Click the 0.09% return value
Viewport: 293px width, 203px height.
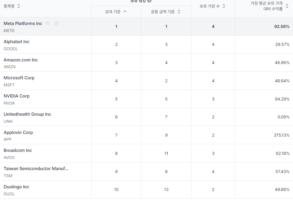284,117
